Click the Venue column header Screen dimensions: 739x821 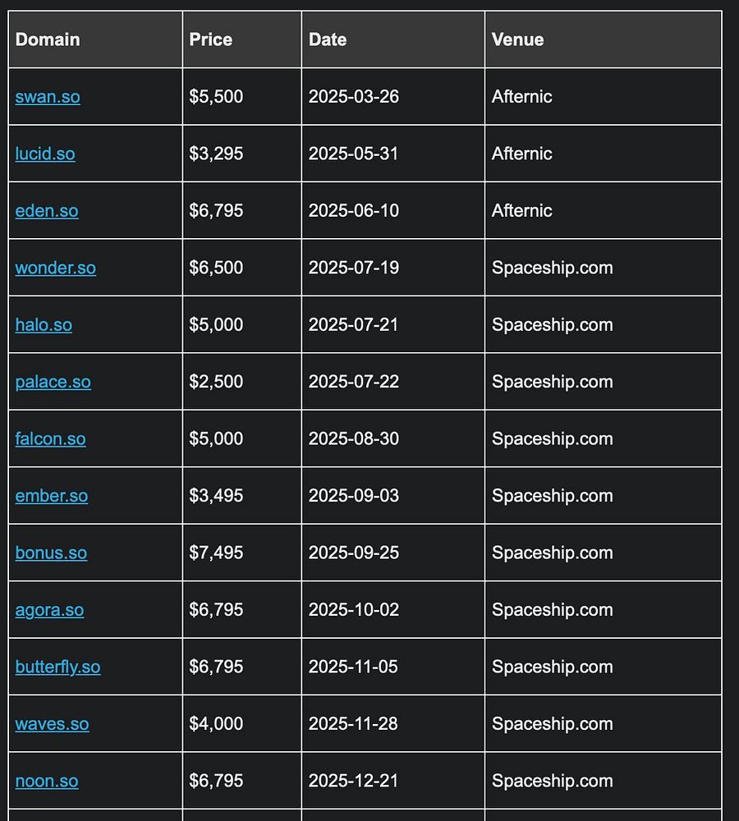click(604, 39)
